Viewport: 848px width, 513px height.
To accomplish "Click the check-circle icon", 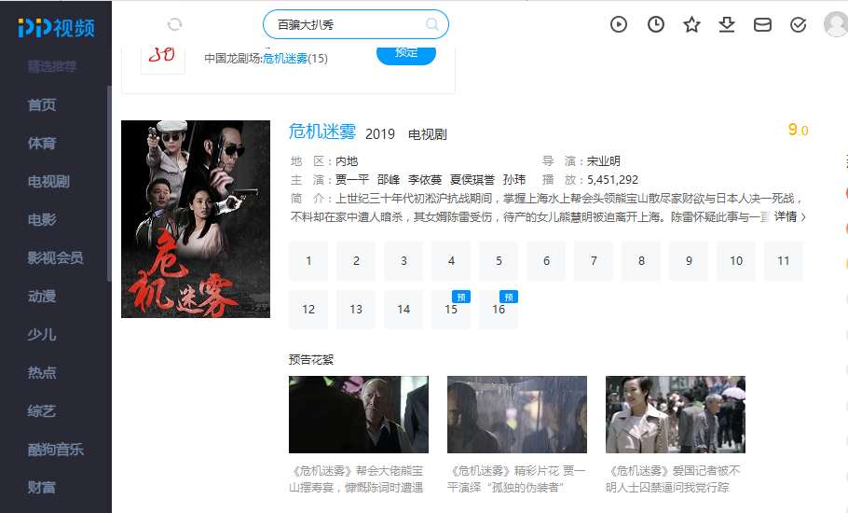I will point(799,24).
